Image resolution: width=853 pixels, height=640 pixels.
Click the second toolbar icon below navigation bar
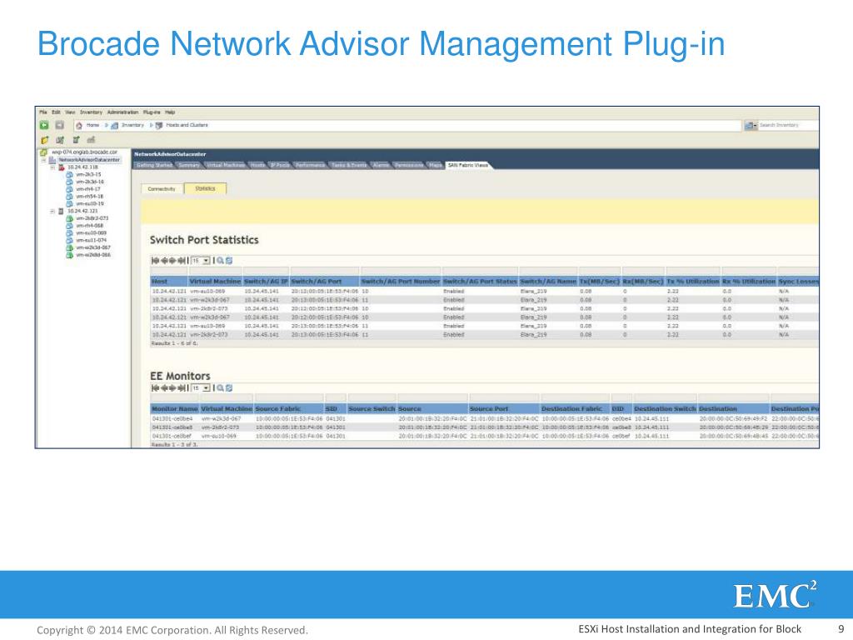point(60,140)
